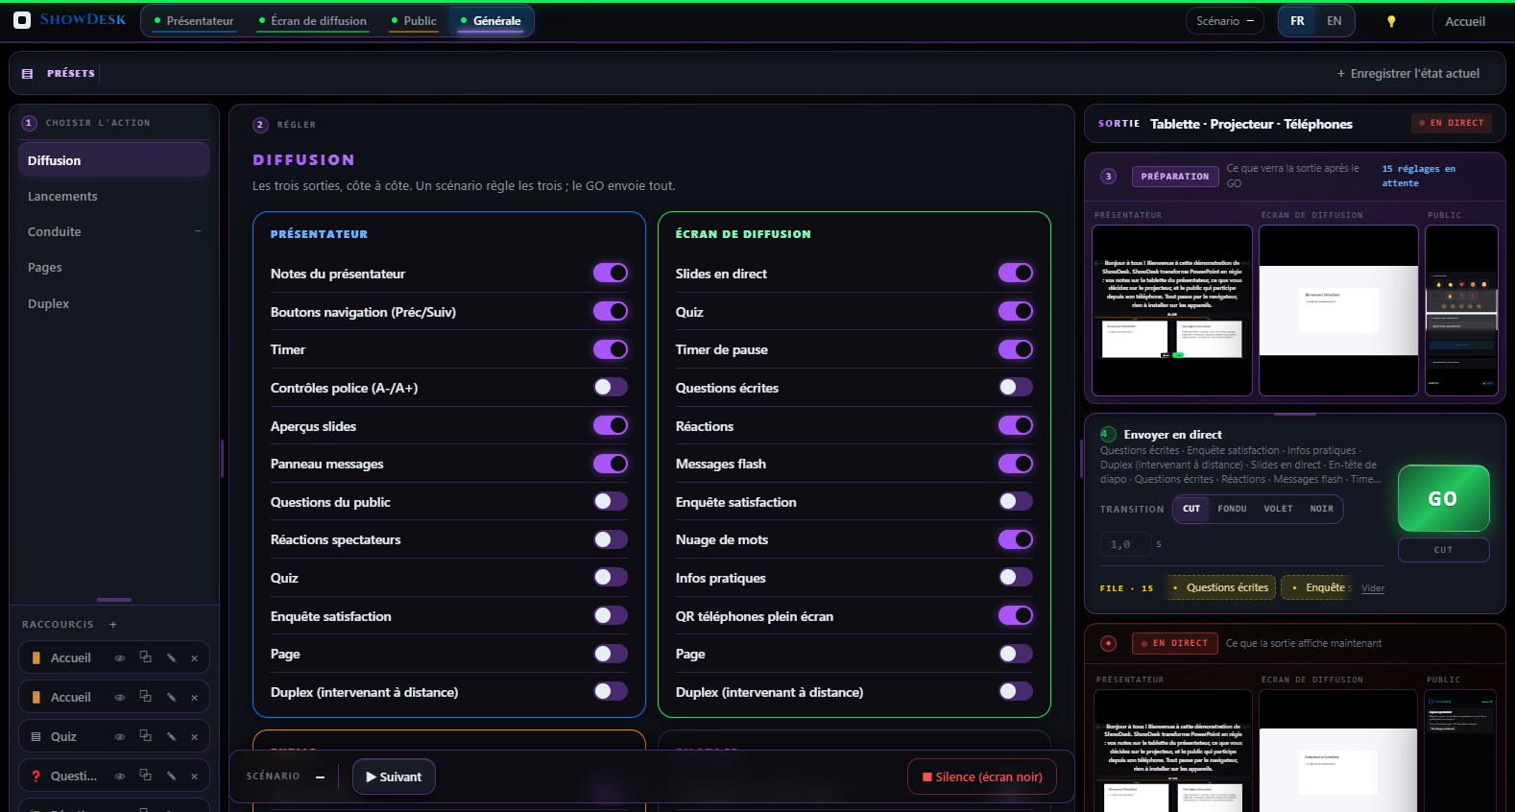Toggle the presenter Timer switch
The image size is (1515, 812).
click(611, 349)
